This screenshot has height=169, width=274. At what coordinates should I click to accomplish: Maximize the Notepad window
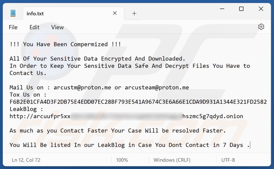point(241,9)
